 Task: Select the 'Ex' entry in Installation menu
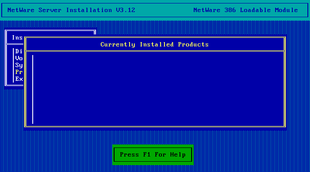[x=19, y=79]
